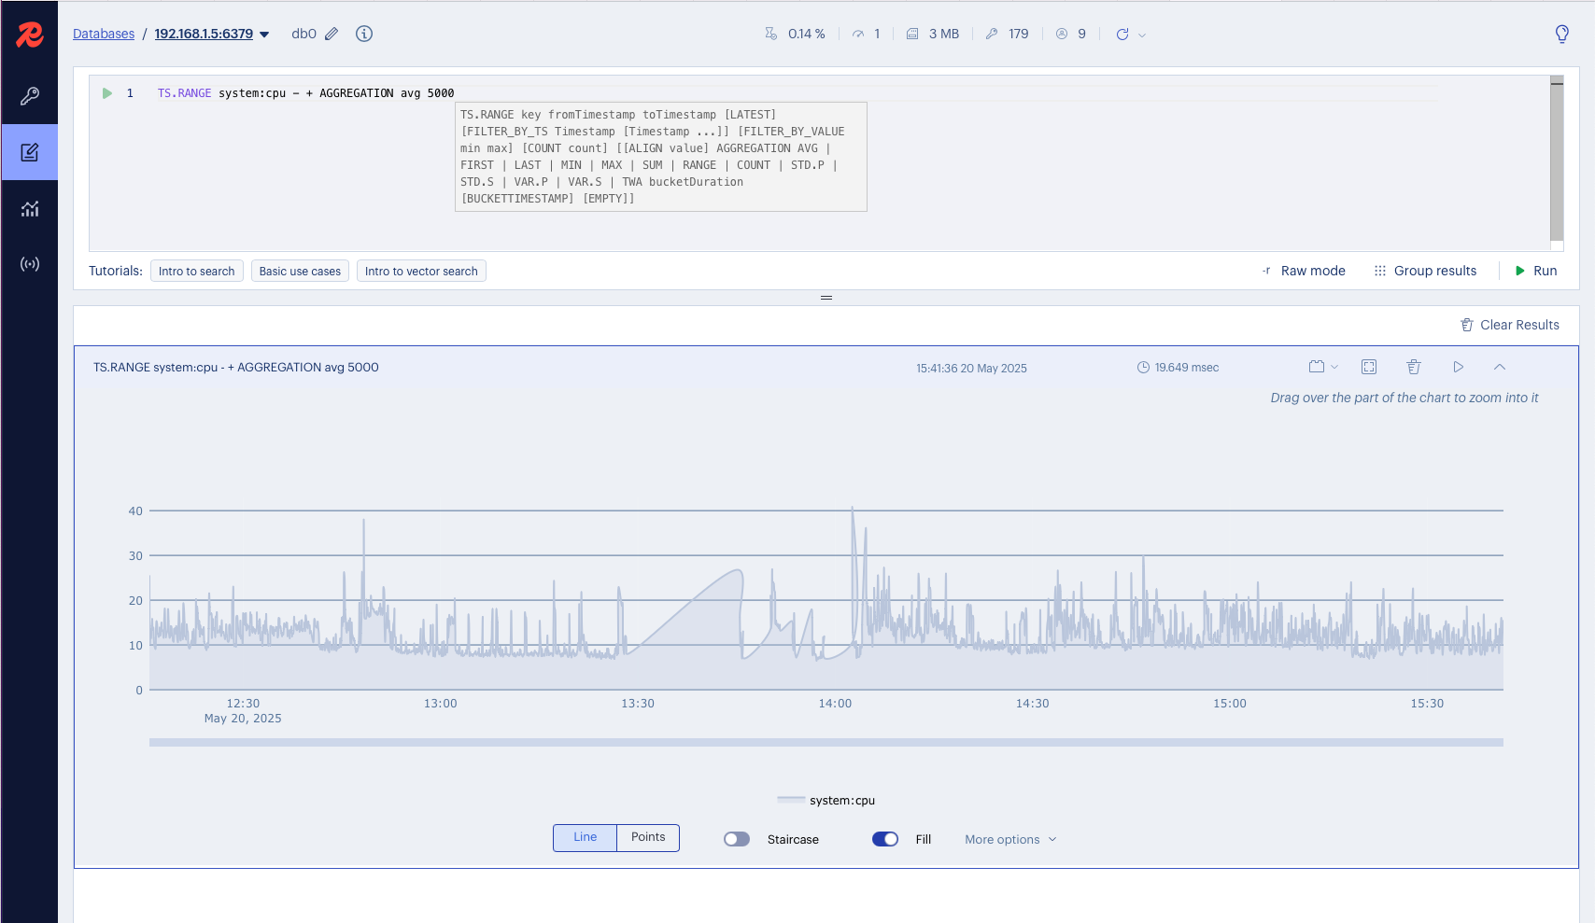Click the refresh stats icon
Screen dimensions: 1595x923
(1122, 35)
